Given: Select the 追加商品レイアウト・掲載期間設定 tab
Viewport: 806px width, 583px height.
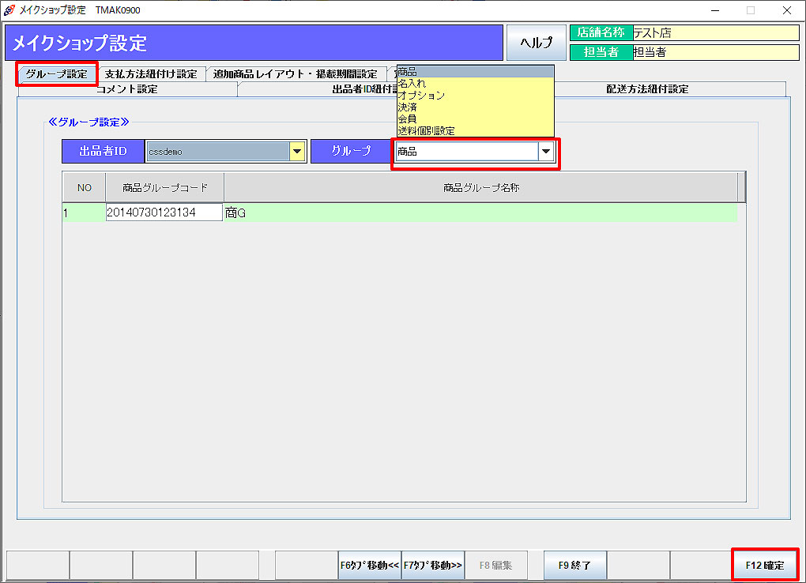Looking at the screenshot, I should click(x=296, y=74).
